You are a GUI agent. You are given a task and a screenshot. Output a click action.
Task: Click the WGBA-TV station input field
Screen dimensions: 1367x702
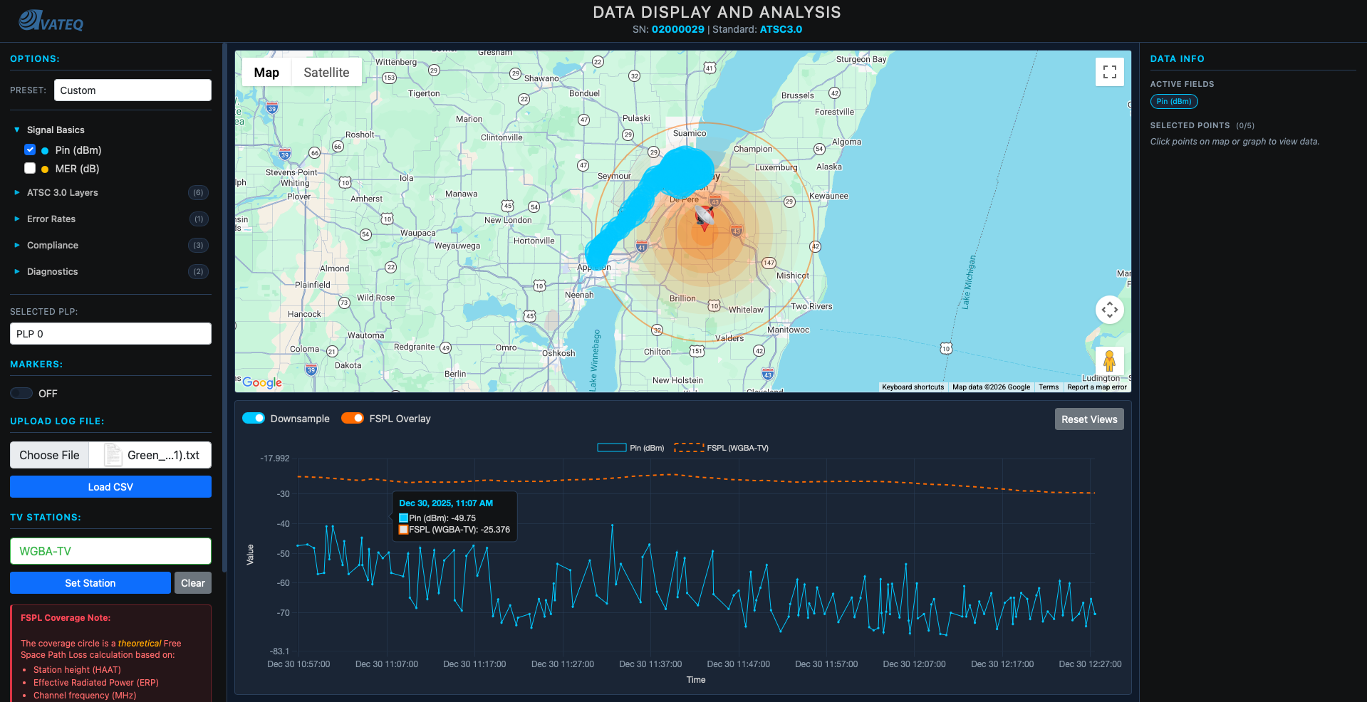tap(110, 550)
